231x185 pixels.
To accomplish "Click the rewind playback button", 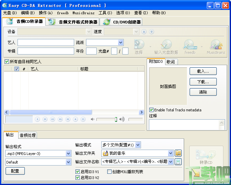I will [53, 119].
